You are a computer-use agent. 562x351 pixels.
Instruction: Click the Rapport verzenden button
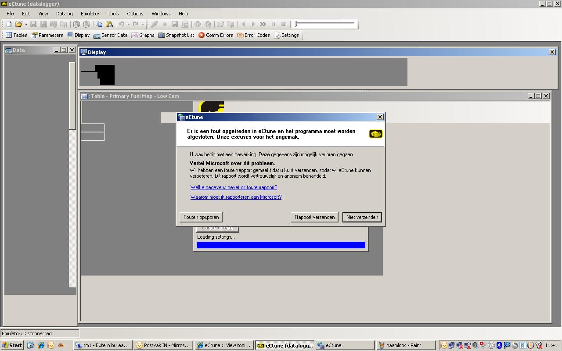coord(314,217)
